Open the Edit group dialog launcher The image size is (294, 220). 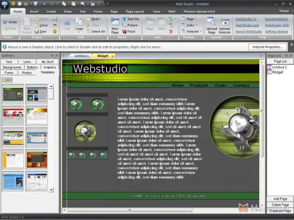coord(104,37)
